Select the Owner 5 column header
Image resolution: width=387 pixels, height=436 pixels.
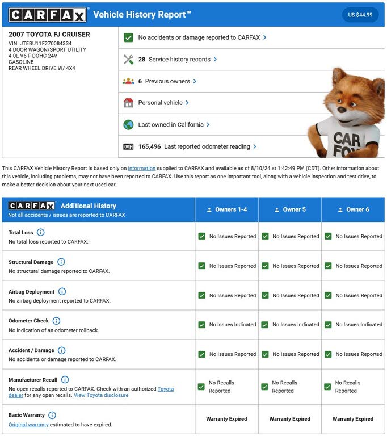(290, 209)
